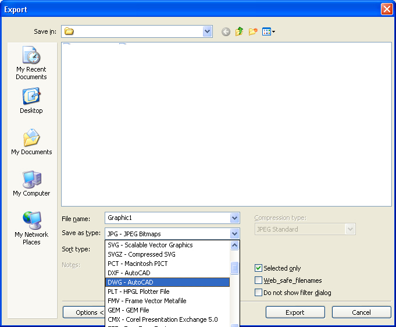Select DXF - AutoCAD from list
This screenshot has height=327, width=396.
coord(129,273)
